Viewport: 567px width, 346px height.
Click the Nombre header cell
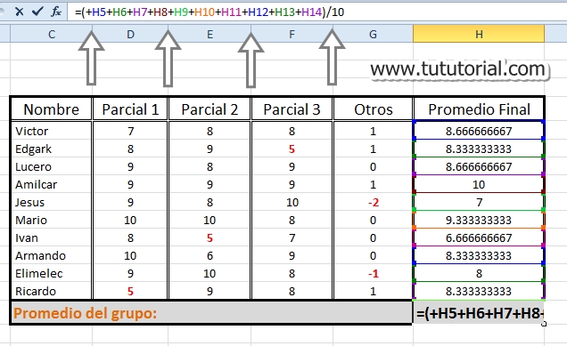pos(52,109)
